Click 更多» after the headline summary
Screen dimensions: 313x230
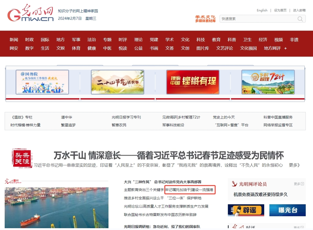[x=294, y=165]
